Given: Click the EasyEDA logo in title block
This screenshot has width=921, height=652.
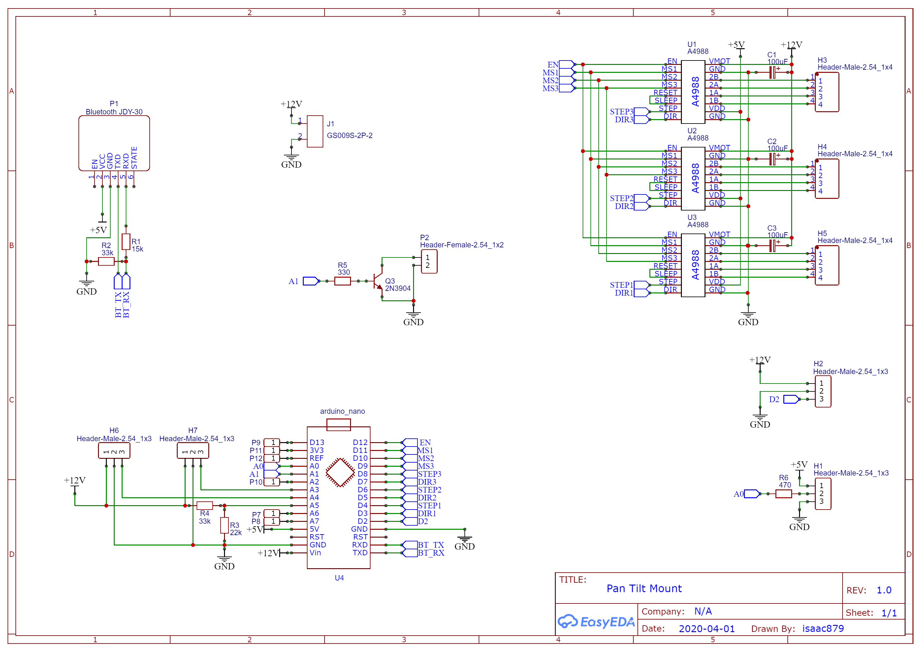Looking at the screenshot, I should (596, 621).
